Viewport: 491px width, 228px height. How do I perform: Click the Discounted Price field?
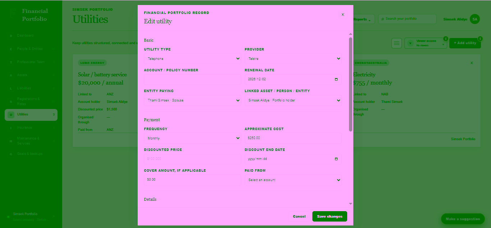pyautogui.click(x=192, y=159)
